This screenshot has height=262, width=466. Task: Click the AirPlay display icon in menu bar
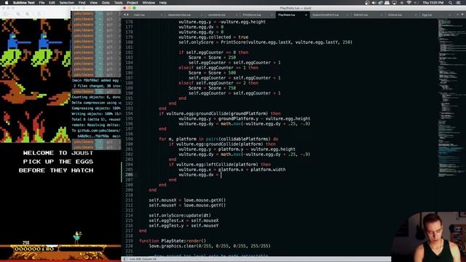click(395, 3)
